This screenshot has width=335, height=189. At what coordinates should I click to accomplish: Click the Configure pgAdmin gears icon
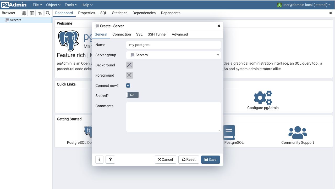click(263, 98)
